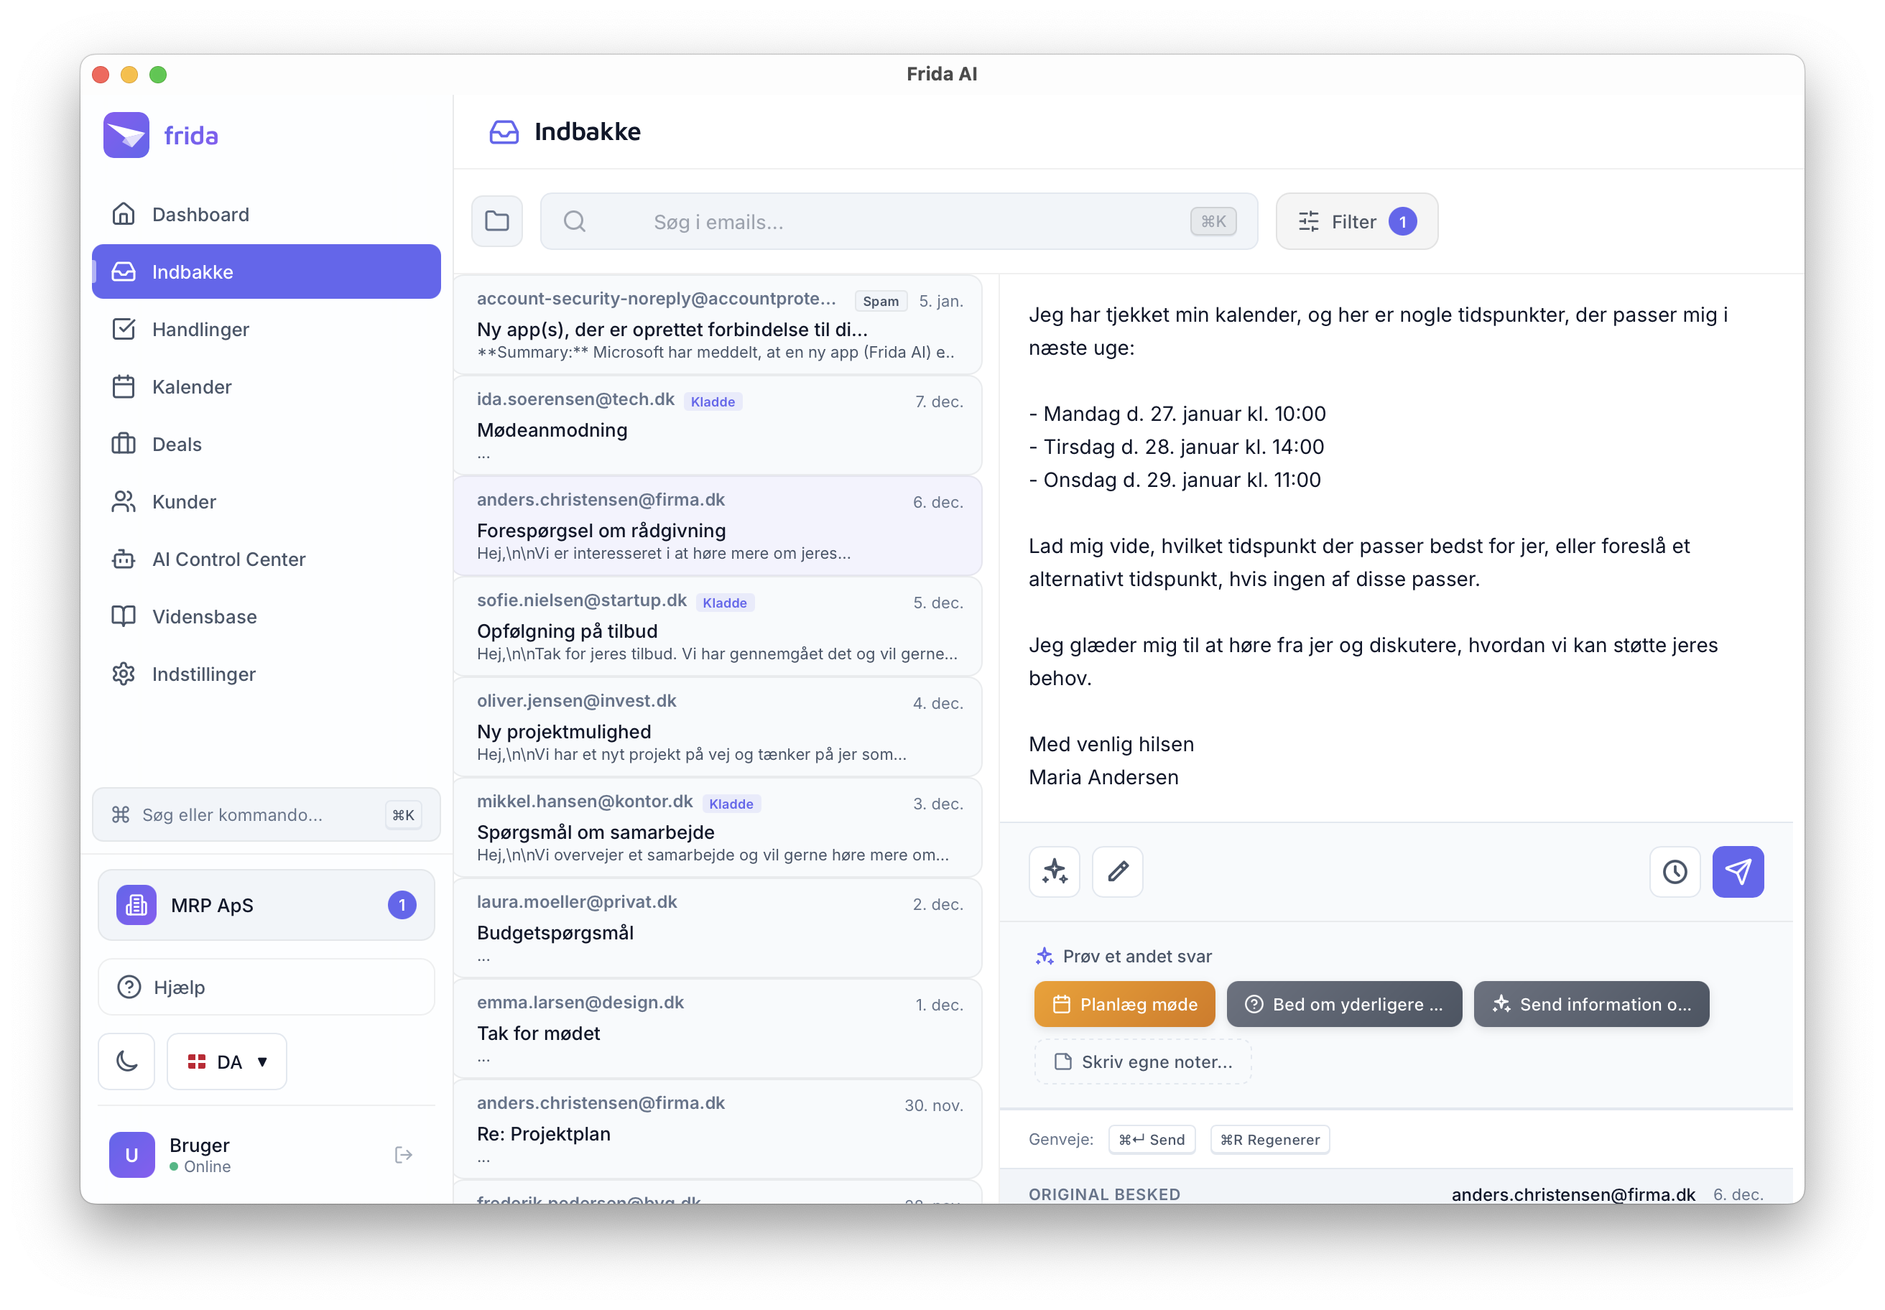Click Send information suggestion button
The width and height of the screenshot is (1885, 1310).
click(x=1591, y=1004)
